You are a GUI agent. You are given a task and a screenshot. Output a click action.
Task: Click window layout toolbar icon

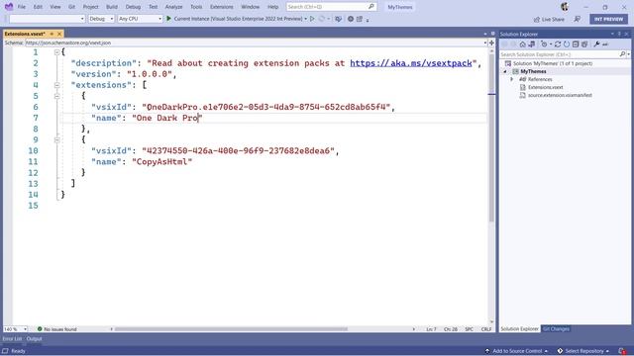pos(360,19)
